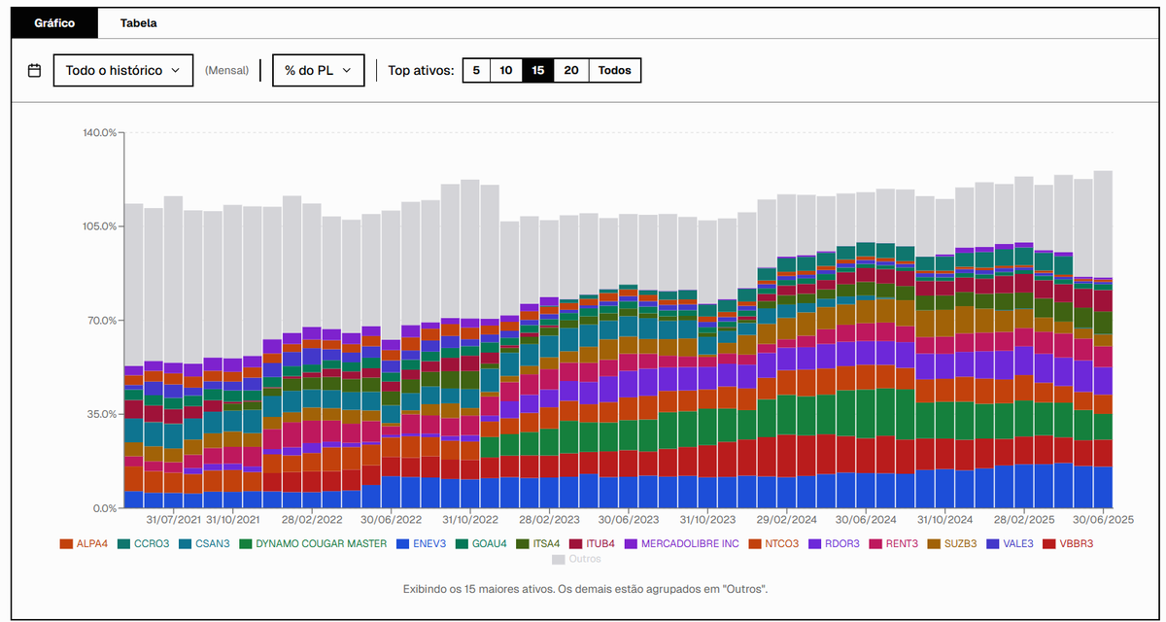Switch to the Tabela tab
1166x622 pixels.
[x=138, y=23]
